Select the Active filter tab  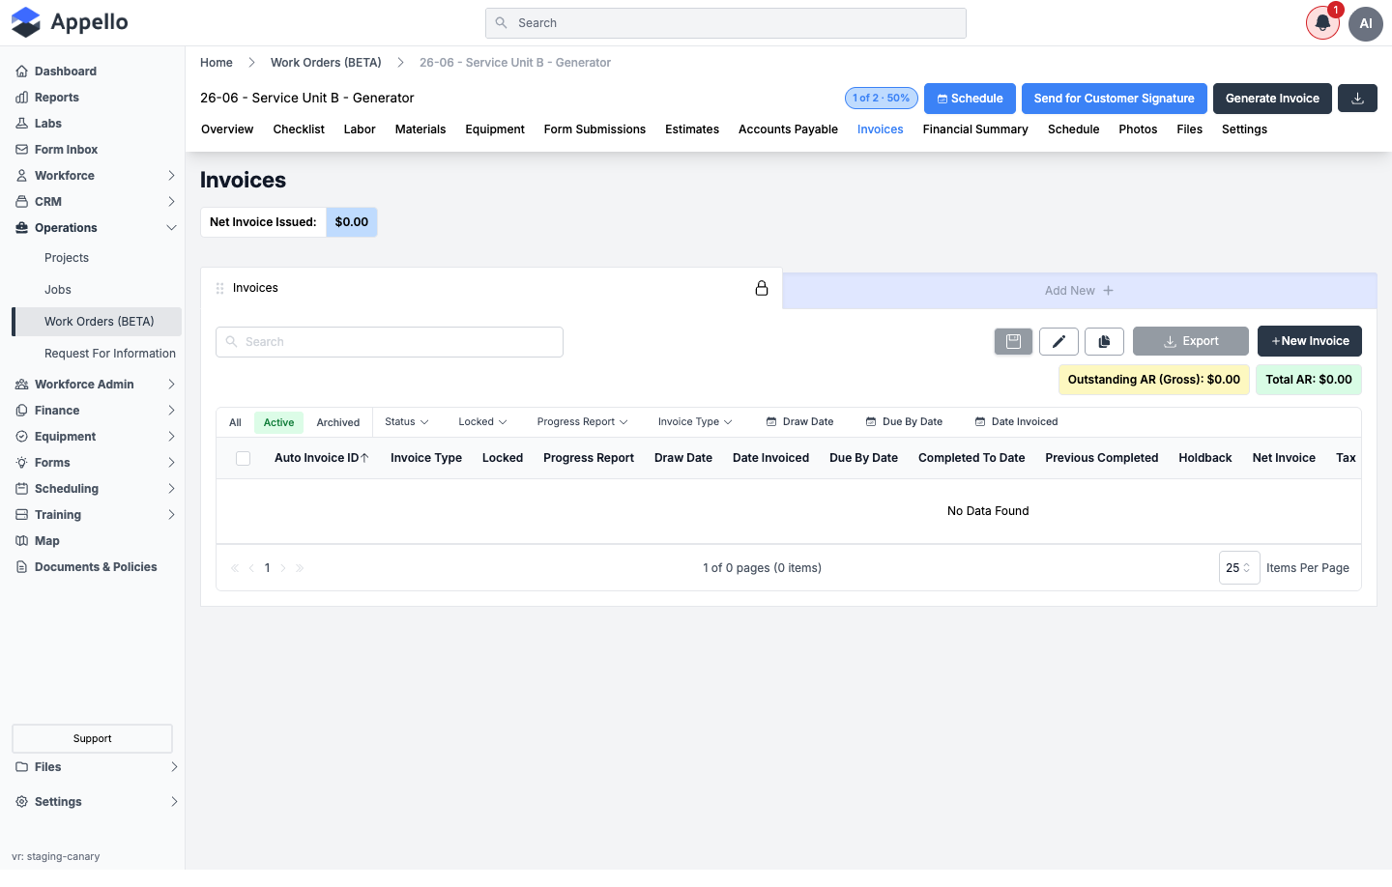(x=278, y=422)
